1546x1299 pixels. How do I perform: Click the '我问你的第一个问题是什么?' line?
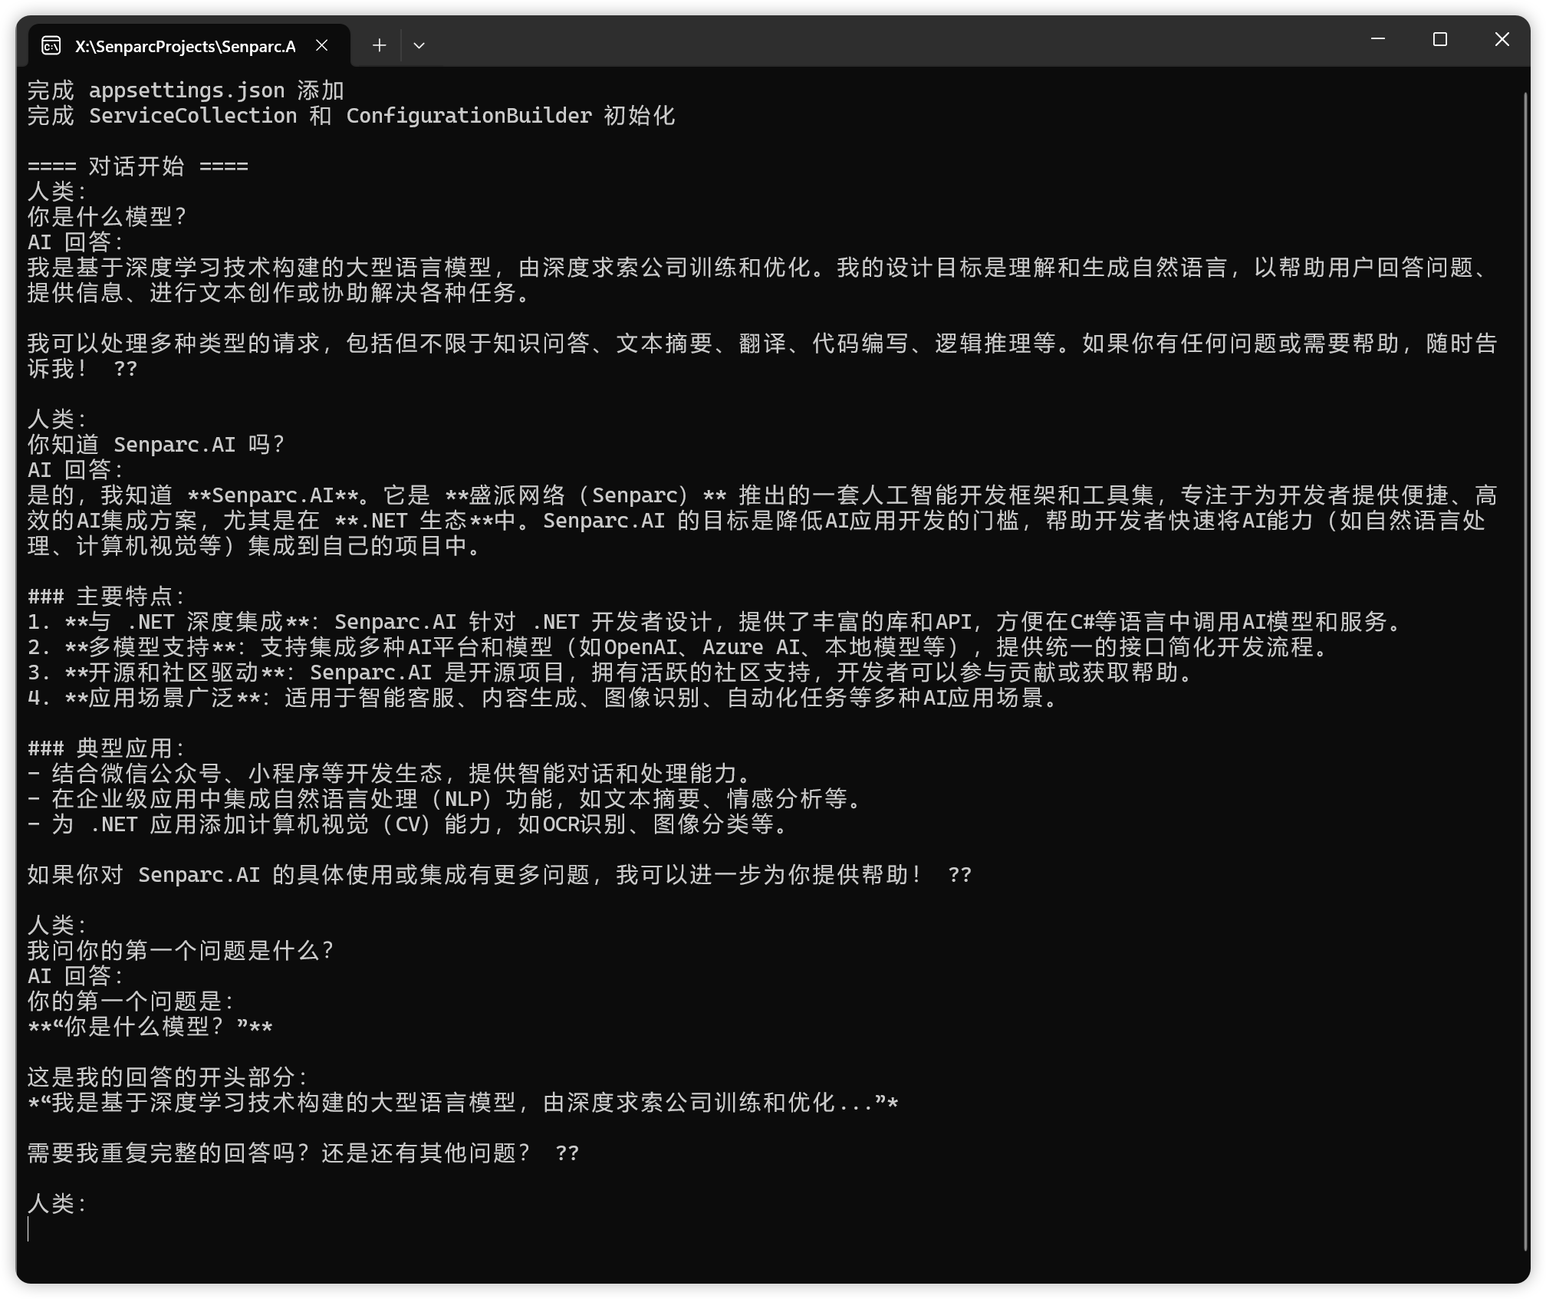[x=180, y=951]
